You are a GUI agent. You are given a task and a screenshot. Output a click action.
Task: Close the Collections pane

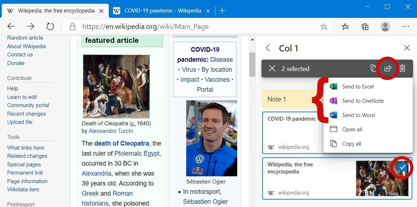tap(407, 48)
